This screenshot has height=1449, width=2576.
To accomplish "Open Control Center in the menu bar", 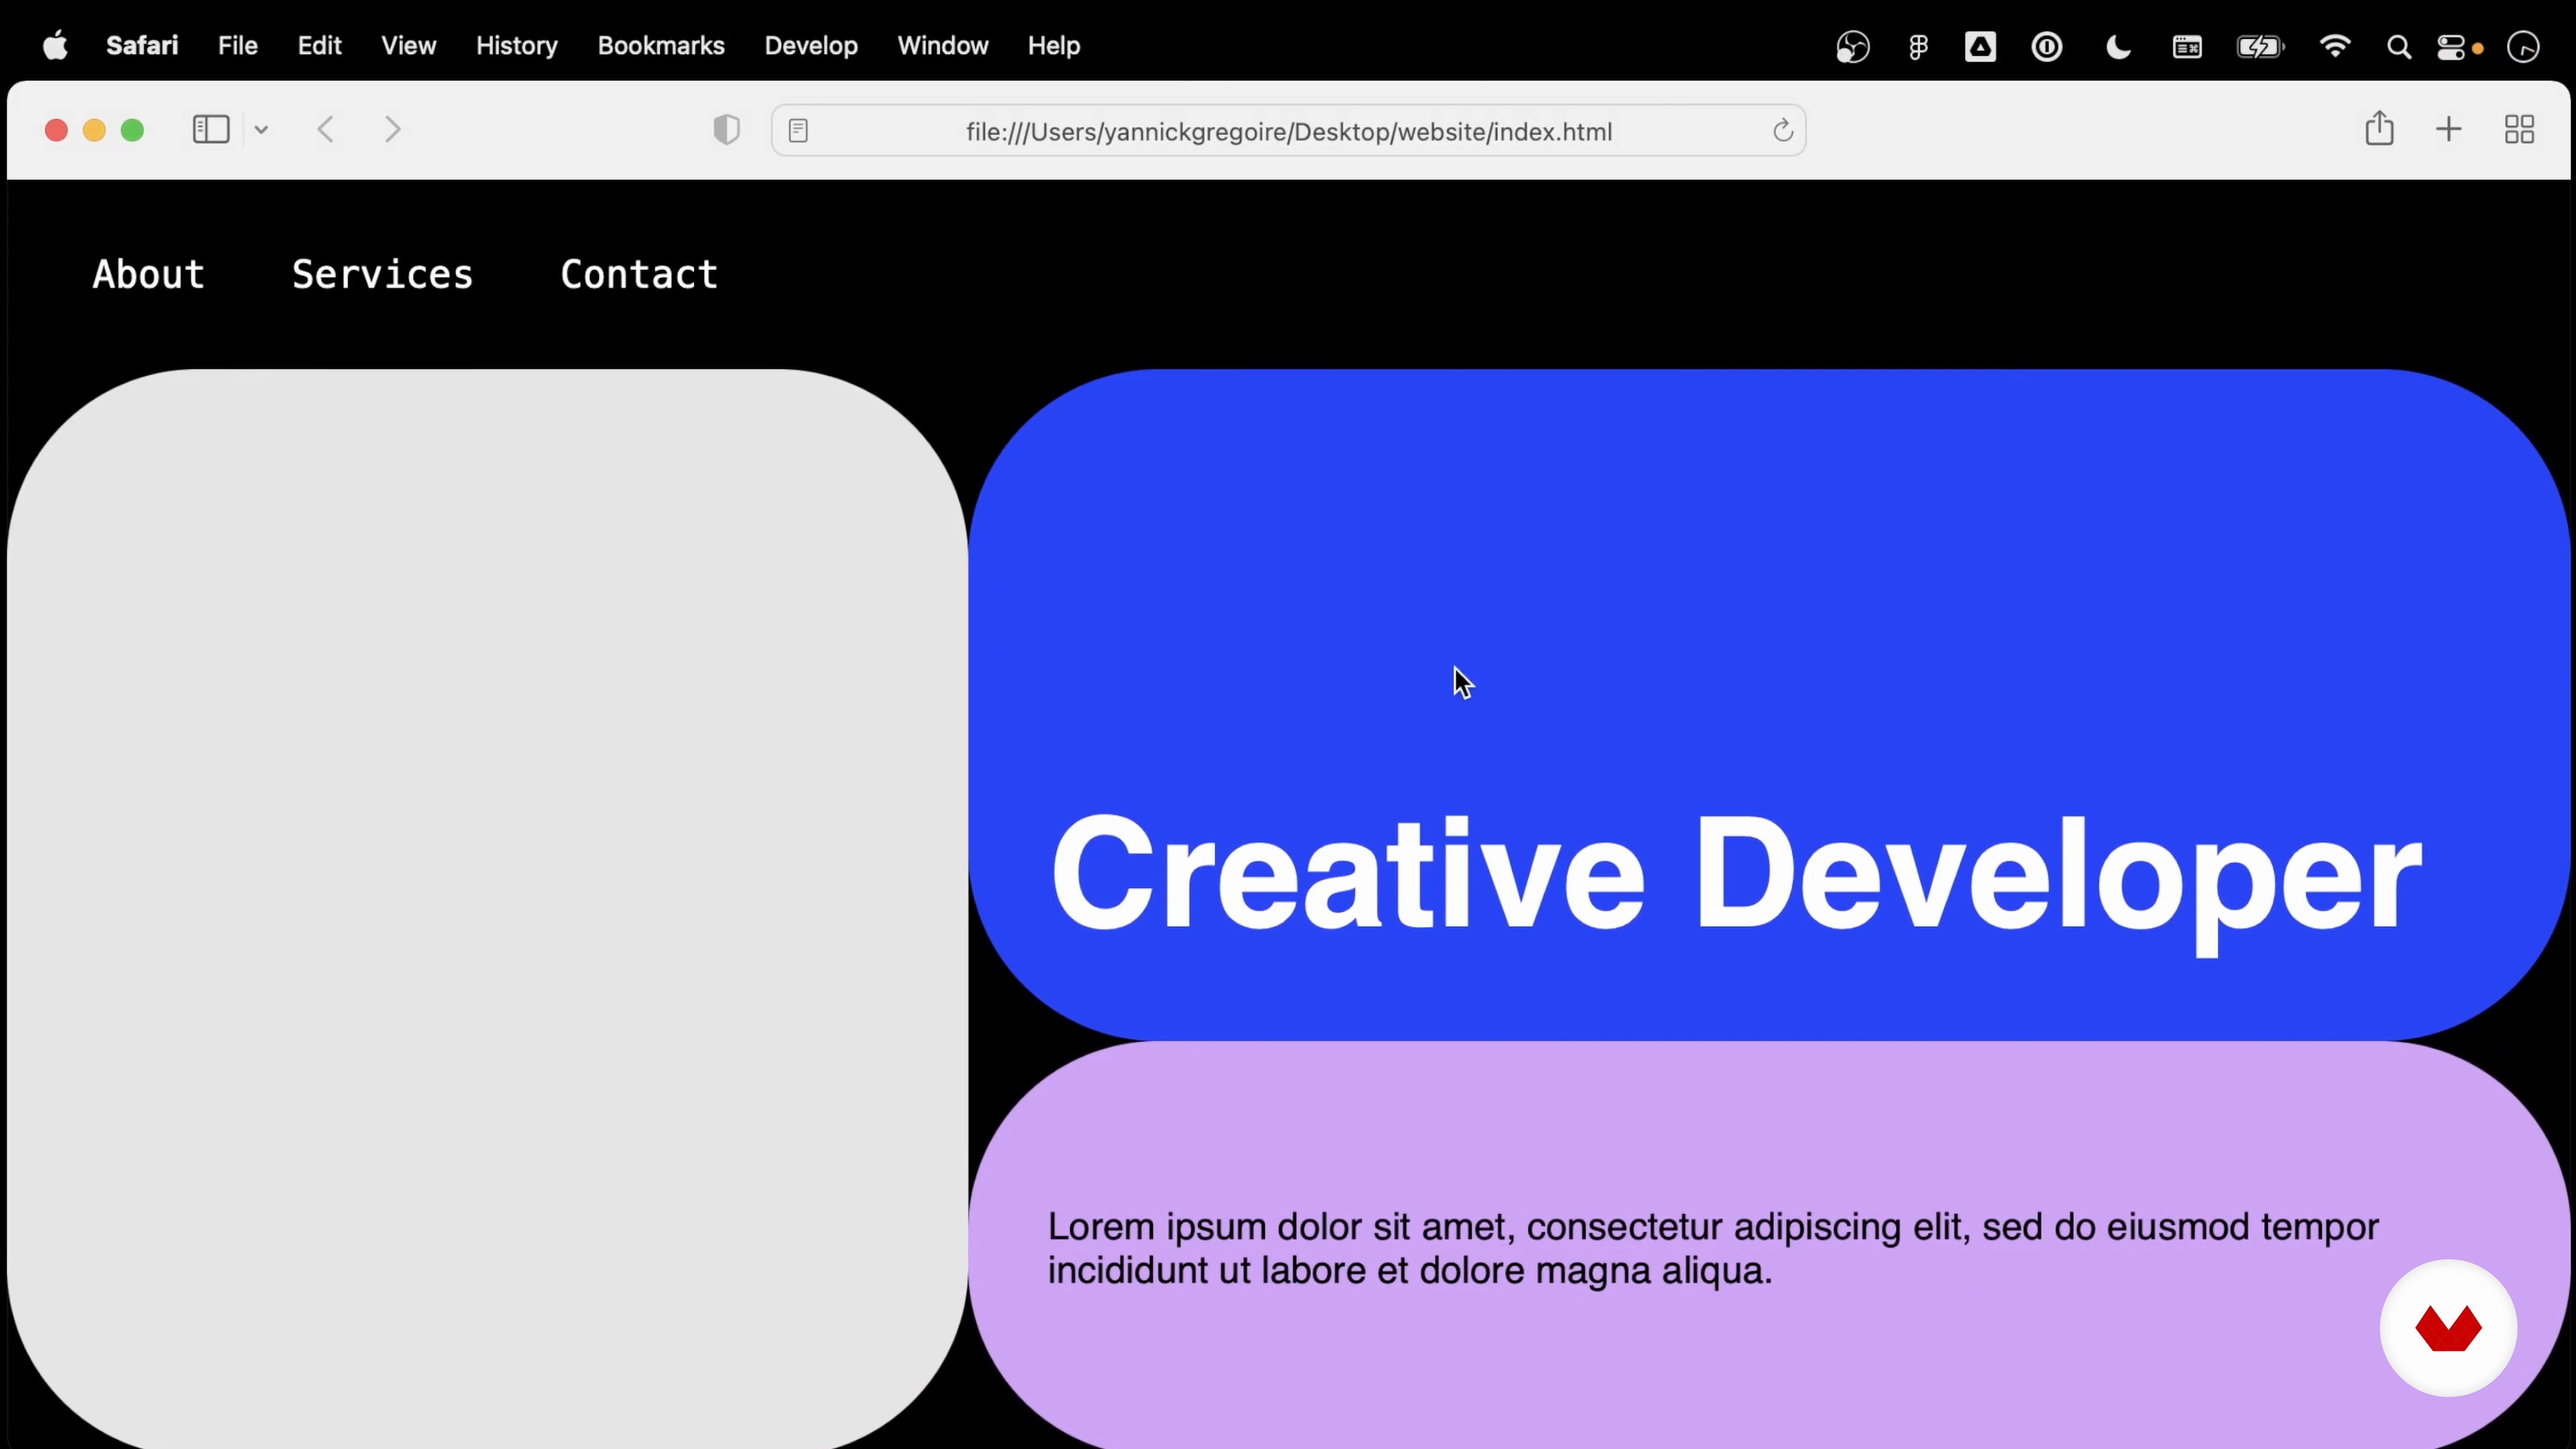I will [x=2452, y=47].
